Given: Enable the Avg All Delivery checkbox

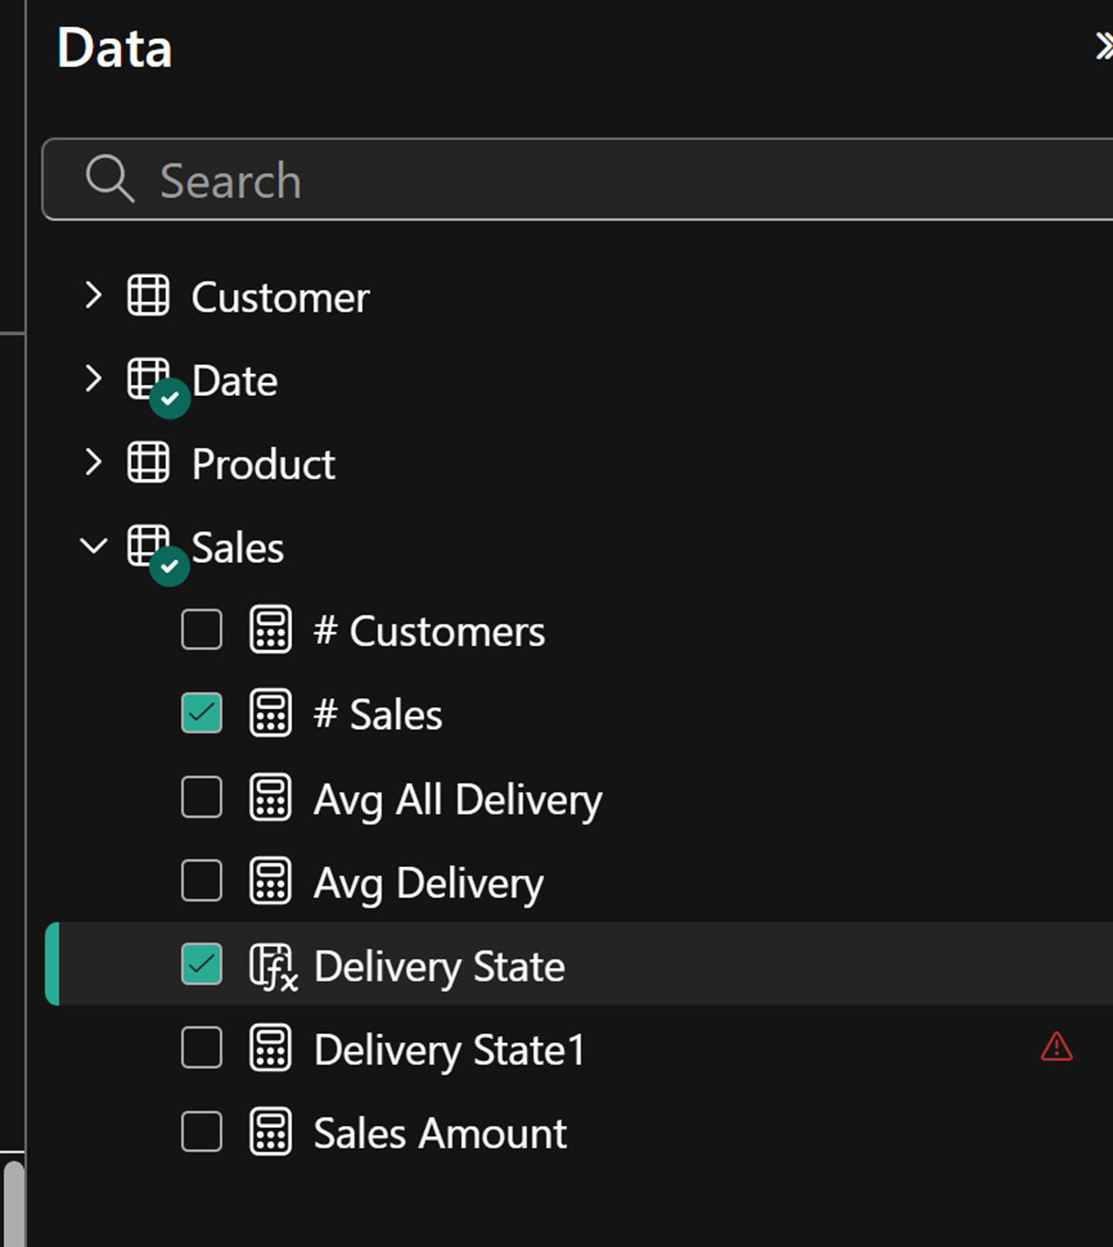Looking at the screenshot, I should point(202,797).
